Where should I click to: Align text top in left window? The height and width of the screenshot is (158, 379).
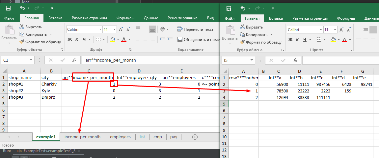[138, 28]
